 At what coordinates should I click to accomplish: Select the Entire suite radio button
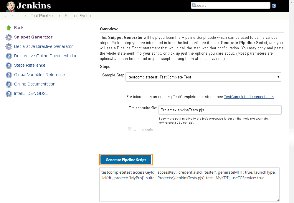pyautogui.click(x=130, y=129)
